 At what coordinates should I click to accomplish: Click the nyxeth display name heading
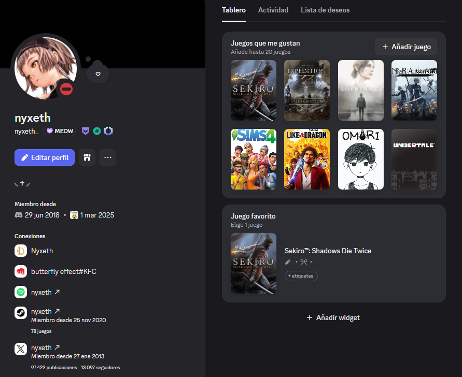point(33,118)
